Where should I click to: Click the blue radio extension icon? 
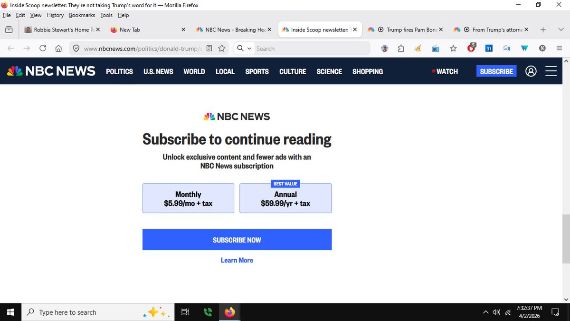tap(436, 49)
